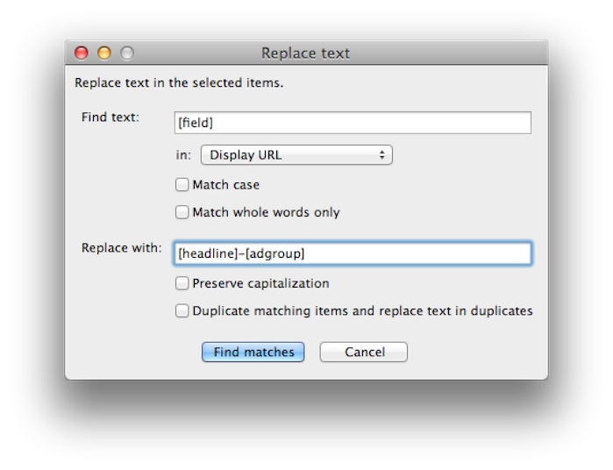613x470 pixels.
Task: Toggle Preserve capitalization checkbox
Action: click(x=182, y=283)
